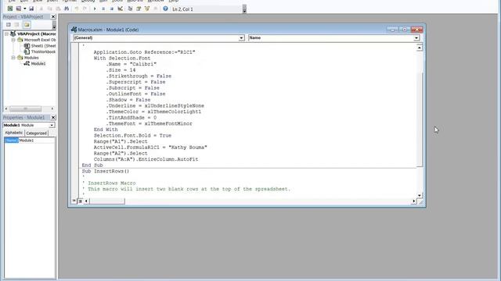
Task: Open the Insert UserForm dropdown arrow
Action: (24, 9)
